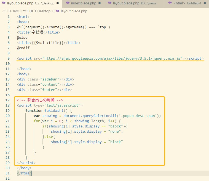Click the file icon on the Untitled-1 tab
Image resolution: width=209 pixels, height=181 pixels.
tap(170, 3)
